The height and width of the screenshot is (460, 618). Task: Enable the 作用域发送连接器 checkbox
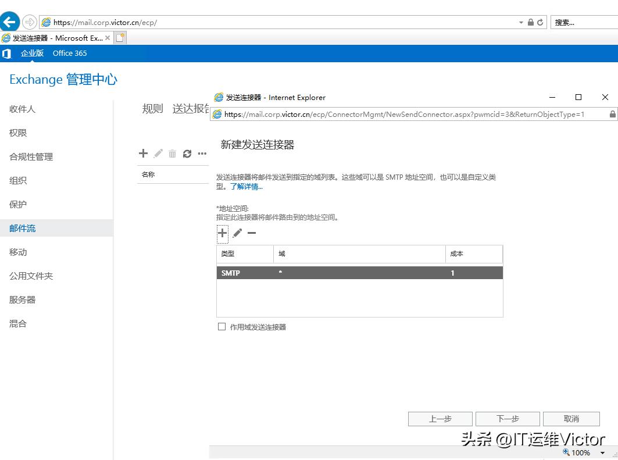pos(222,326)
